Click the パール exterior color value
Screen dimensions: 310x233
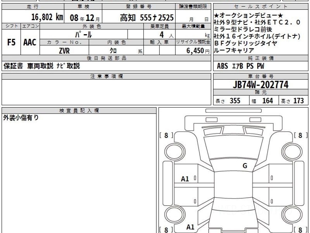(83, 34)
